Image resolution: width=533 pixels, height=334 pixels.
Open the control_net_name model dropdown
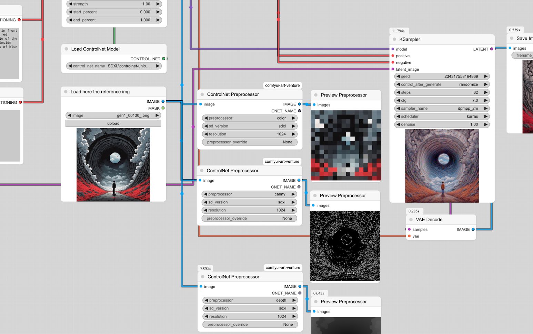[x=114, y=66]
